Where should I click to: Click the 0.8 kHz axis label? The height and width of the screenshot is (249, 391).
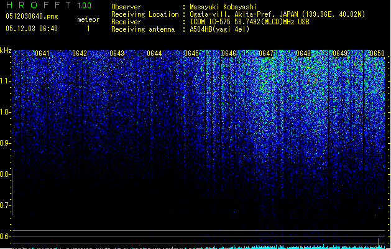[x=5, y=174]
